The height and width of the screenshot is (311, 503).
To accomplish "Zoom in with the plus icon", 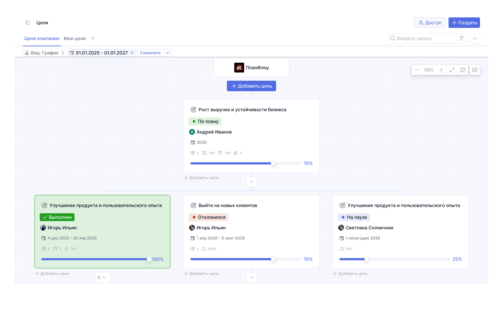I will [x=441, y=70].
